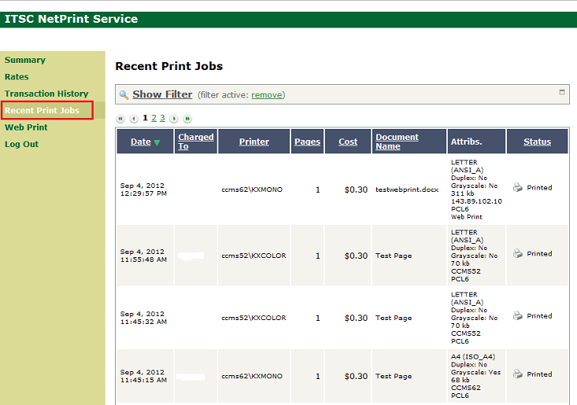Viewport: 577px width, 405px height.
Task: Sort table by Cost column
Action: [348, 142]
